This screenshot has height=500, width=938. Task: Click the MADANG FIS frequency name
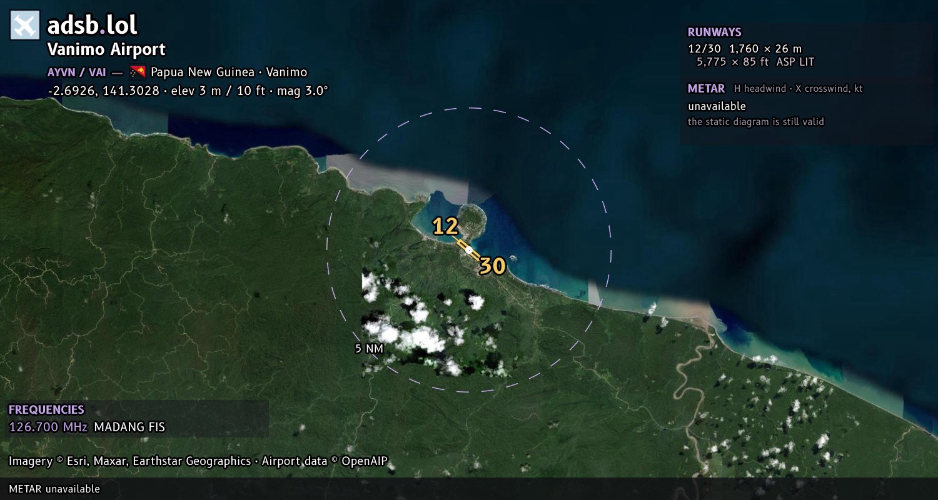(129, 427)
